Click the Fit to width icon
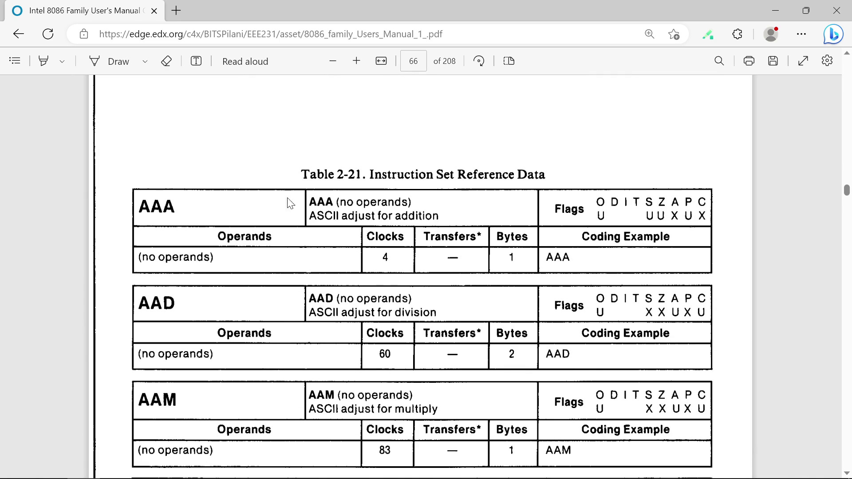852x479 pixels. click(381, 61)
